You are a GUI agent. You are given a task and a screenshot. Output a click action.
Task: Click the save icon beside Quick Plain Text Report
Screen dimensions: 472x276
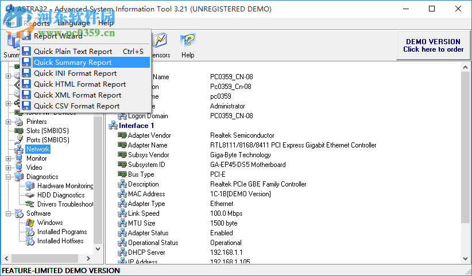[x=26, y=52]
